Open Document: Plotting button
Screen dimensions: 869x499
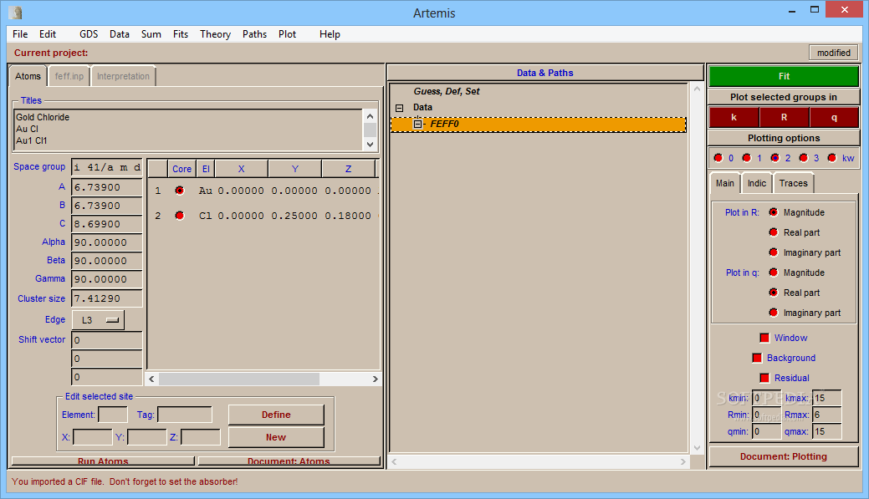pyautogui.click(x=784, y=457)
